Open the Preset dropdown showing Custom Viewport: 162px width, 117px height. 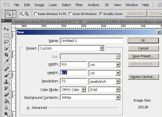(x=71, y=48)
